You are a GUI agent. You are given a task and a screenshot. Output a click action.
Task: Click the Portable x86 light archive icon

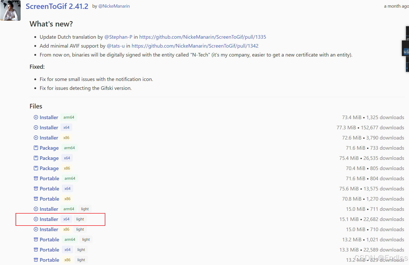coord(36,260)
